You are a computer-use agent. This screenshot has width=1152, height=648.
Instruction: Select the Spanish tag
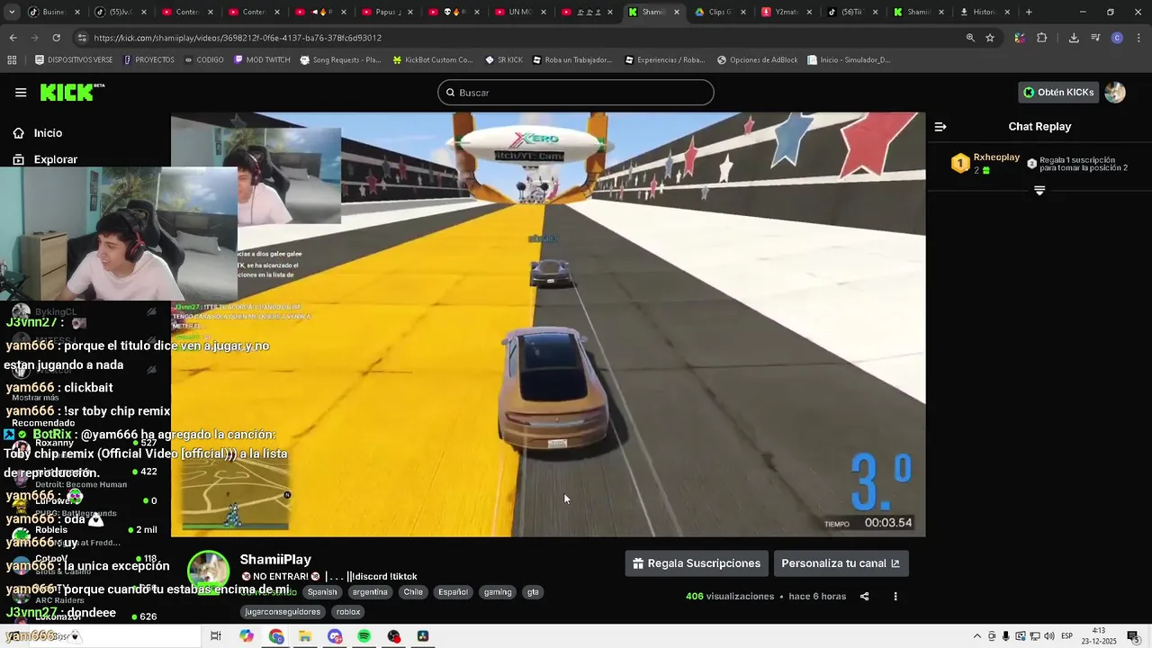(322, 592)
